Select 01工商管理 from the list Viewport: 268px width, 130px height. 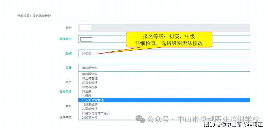(x=164, y=78)
